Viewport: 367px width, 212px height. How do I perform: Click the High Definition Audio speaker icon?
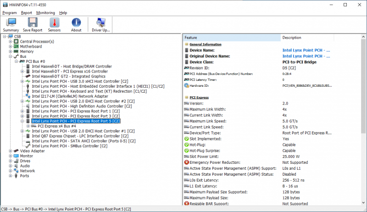coord(28,106)
